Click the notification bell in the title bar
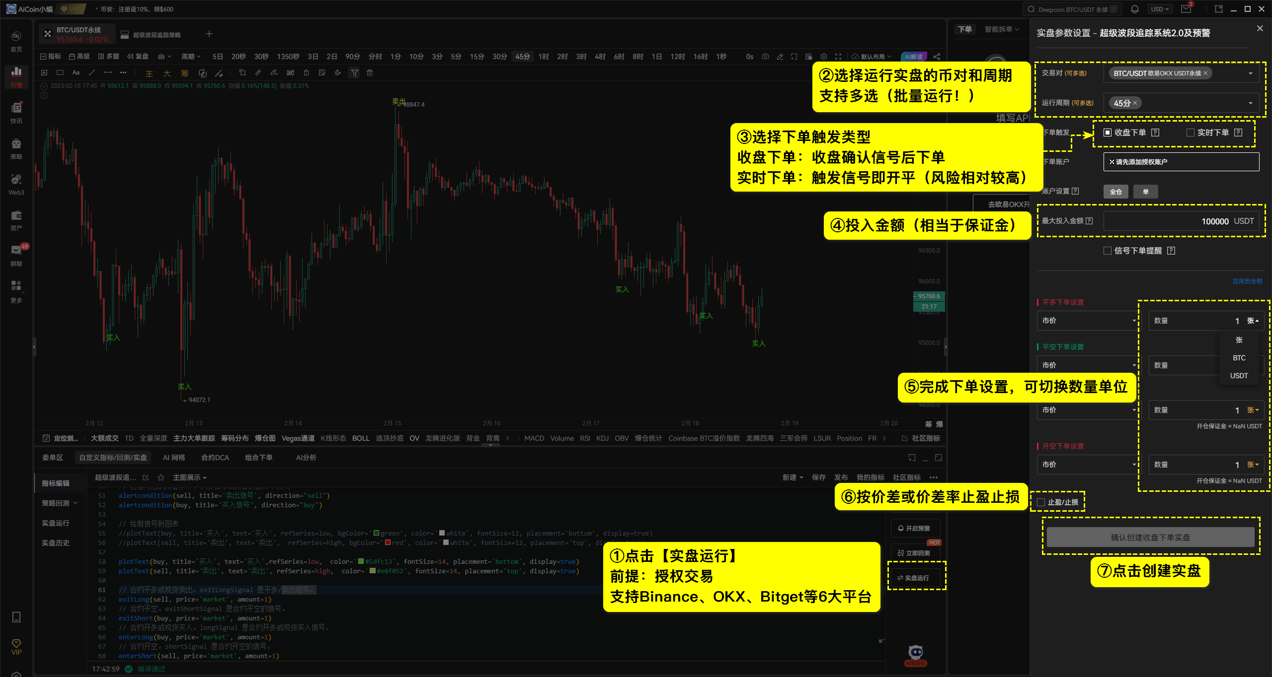Screen dimensions: 1272x677 pos(1135,9)
